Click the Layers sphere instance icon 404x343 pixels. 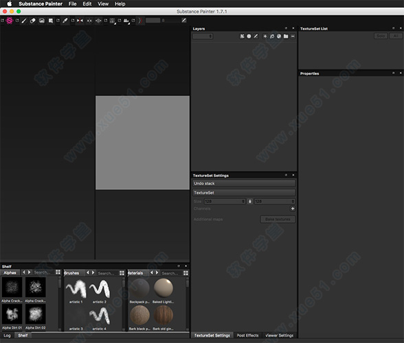pyautogui.click(x=279, y=36)
